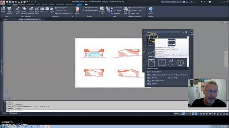Viewport: 229px width, 128px height.
Task: Click the Insert block button
Action: point(3,10)
